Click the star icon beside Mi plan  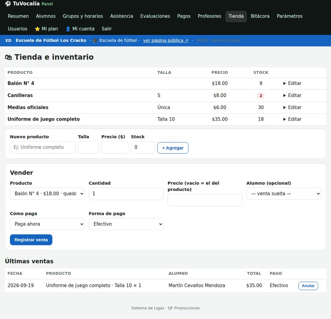[37, 29]
